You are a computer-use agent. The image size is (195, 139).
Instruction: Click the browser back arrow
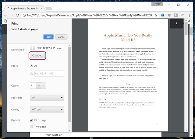click(6, 15)
